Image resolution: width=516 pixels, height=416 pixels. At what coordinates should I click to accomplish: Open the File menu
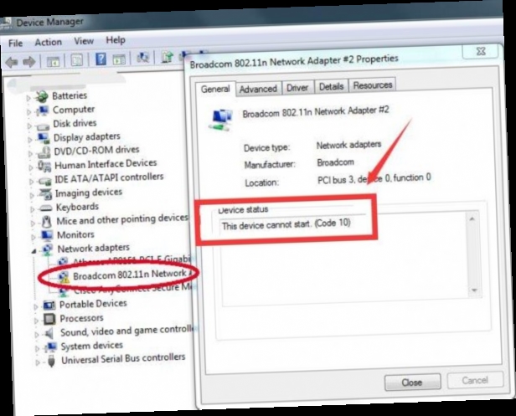coord(15,43)
